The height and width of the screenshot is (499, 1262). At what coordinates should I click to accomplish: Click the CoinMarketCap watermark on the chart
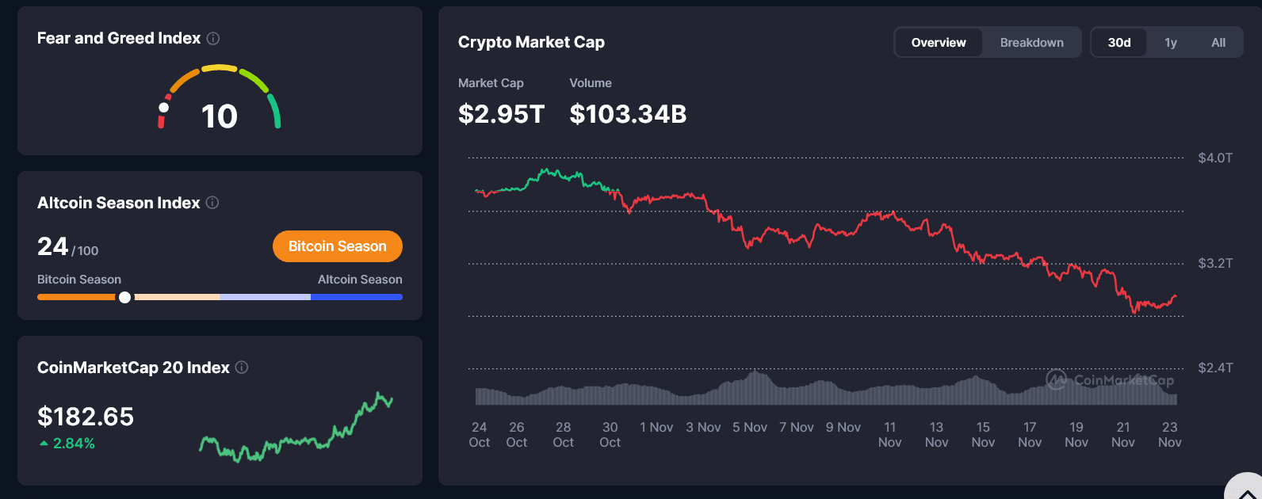pyautogui.click(x=1109, y=379)
